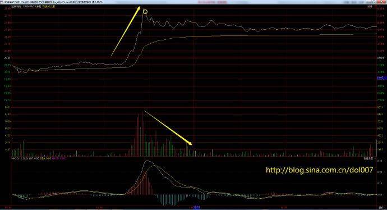Screen dimensions: 387x210
Task: Click the blue 12:03 time label on axis
Action: (197, 208)
